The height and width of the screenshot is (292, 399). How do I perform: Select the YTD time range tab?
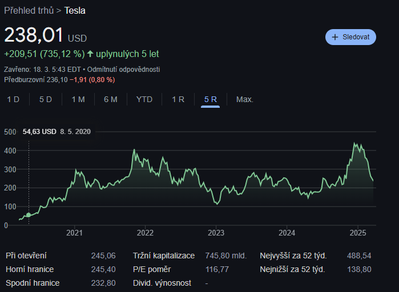click(x=144, y=99)
